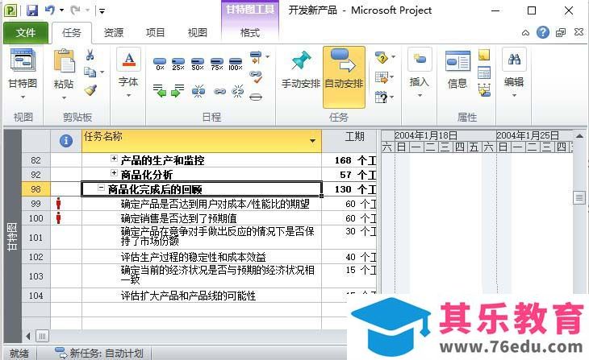589x360 pixels.
Task: Click the Indent task green right arrow
Action: 178,91
